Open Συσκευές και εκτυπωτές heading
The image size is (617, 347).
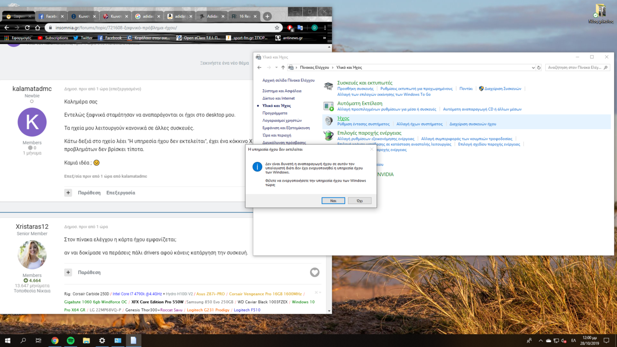(365, 83)
